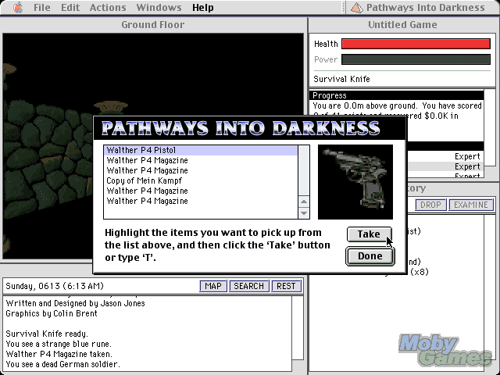Open the Actions menu

(108, 7)
